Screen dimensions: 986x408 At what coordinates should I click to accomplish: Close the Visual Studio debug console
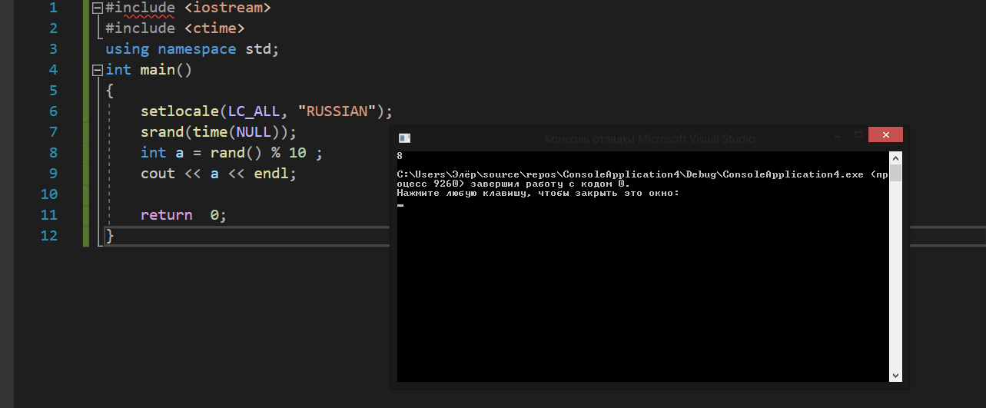tap(885, 135)
